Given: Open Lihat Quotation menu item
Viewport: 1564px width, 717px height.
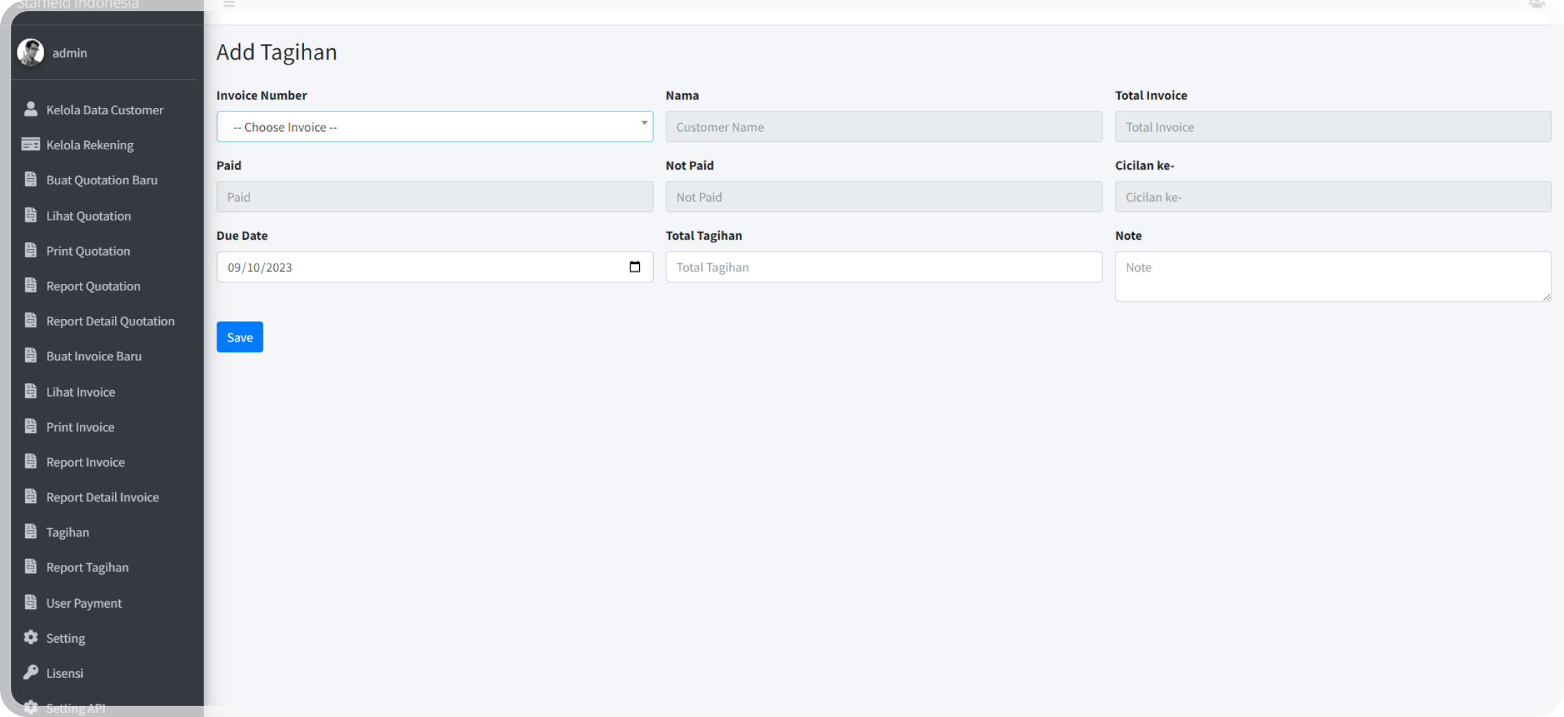Looking at the screenshot, I should [88, 216].
